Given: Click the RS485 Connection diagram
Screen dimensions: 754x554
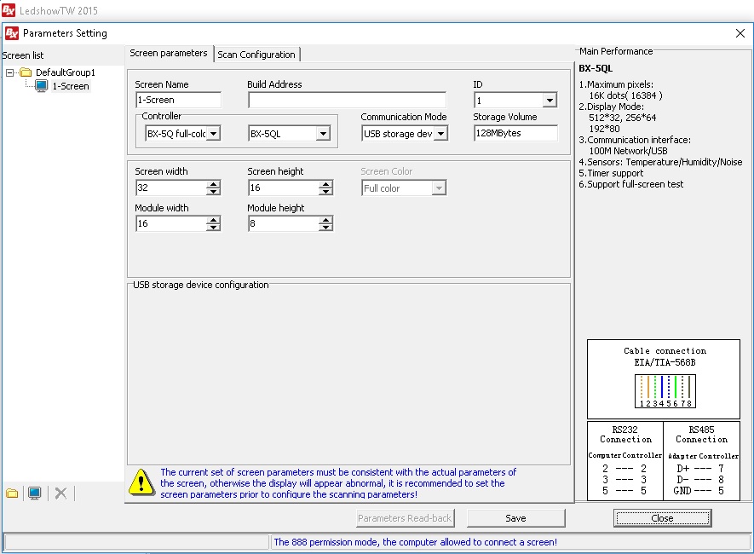Looking at the screenshot, I should coord(702,461).
